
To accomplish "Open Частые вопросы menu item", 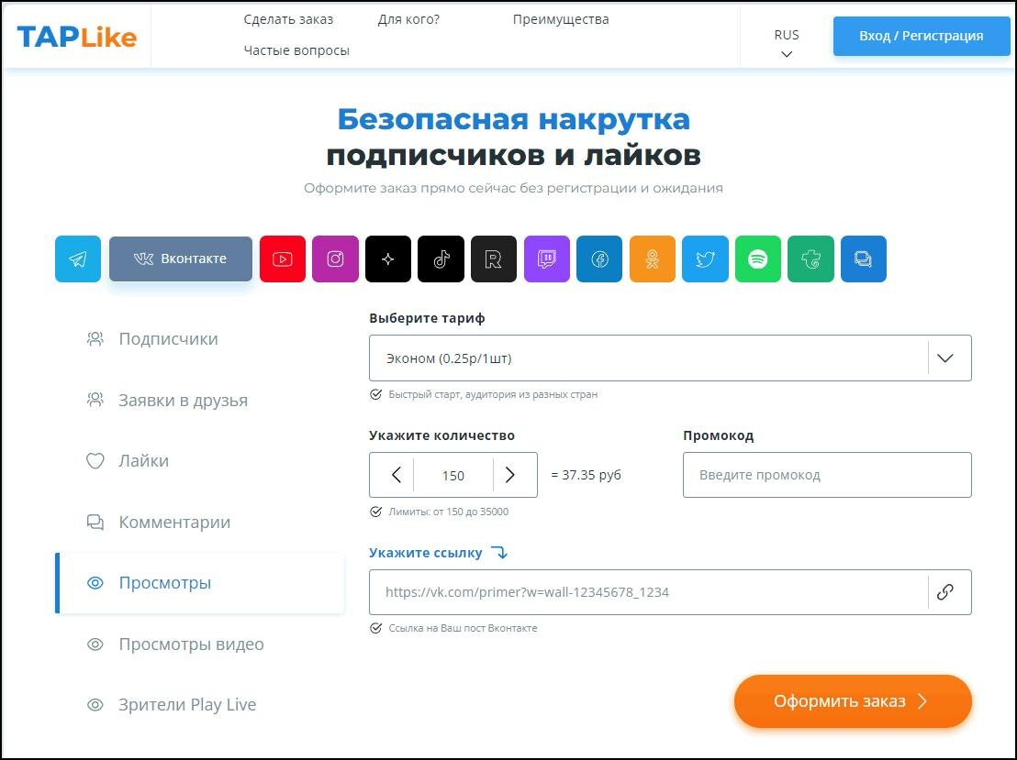I will click(296, 50).
